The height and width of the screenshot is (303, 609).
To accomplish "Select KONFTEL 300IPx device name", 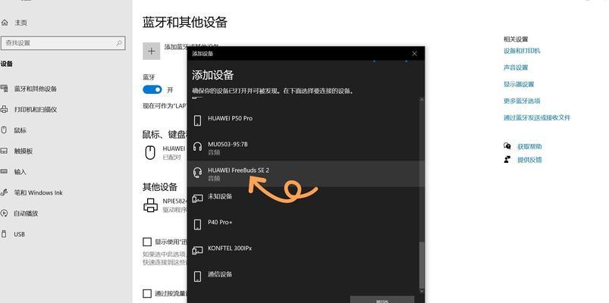I will point(230,248).
